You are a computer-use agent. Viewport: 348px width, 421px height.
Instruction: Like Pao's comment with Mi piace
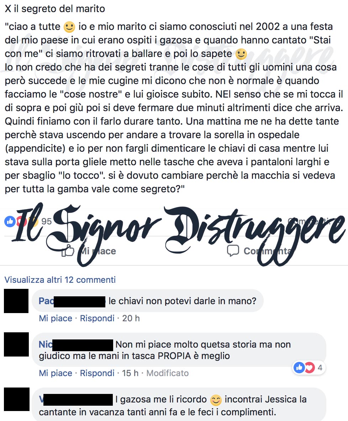(x=56, y=318)
